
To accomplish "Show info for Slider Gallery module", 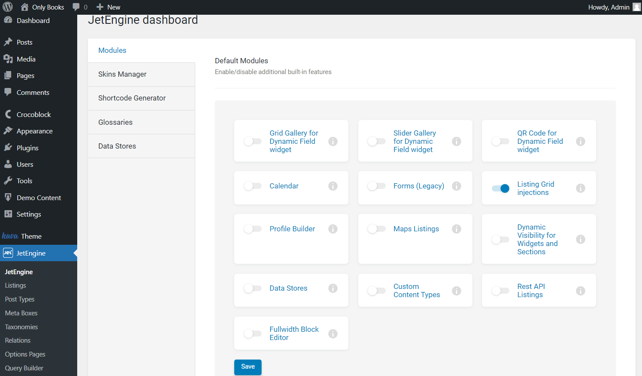I will [x=456, y=141].
